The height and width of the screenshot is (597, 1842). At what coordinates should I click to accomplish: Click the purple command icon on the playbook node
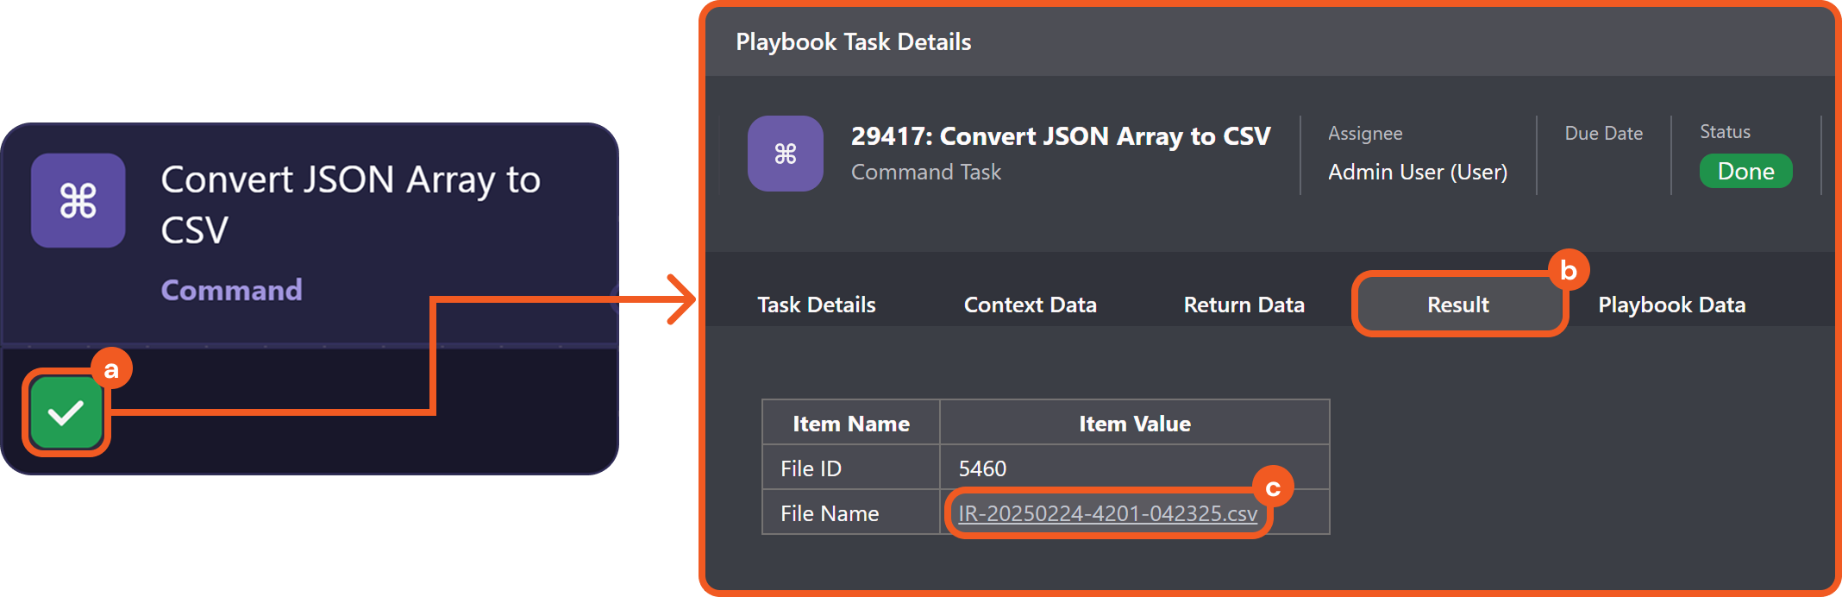(78, 200)
